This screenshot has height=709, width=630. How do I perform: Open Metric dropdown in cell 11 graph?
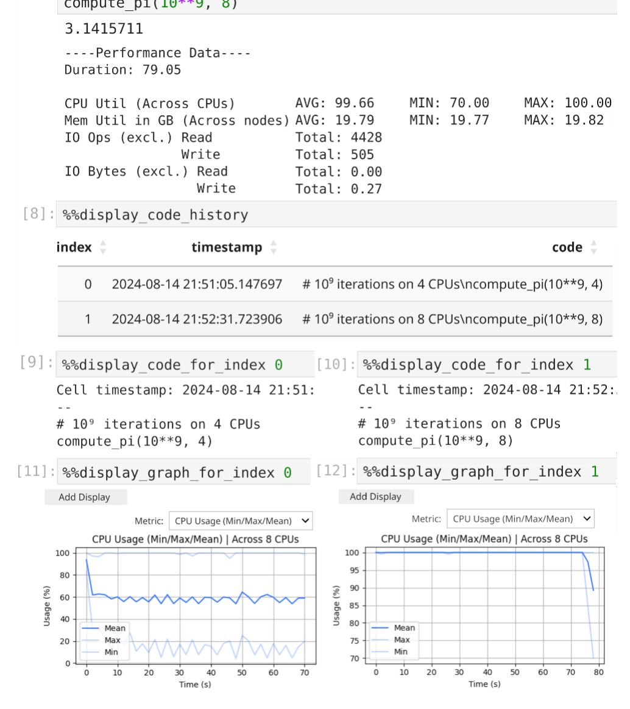tap(241, 521)
